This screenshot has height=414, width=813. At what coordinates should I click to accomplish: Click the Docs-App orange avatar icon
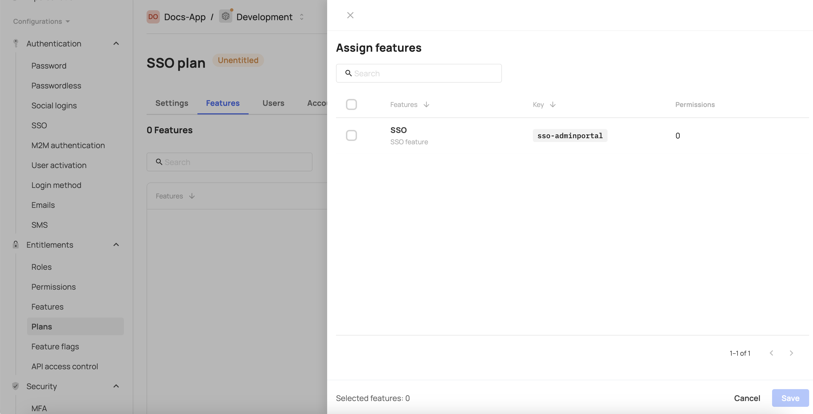tap(153, 17)
